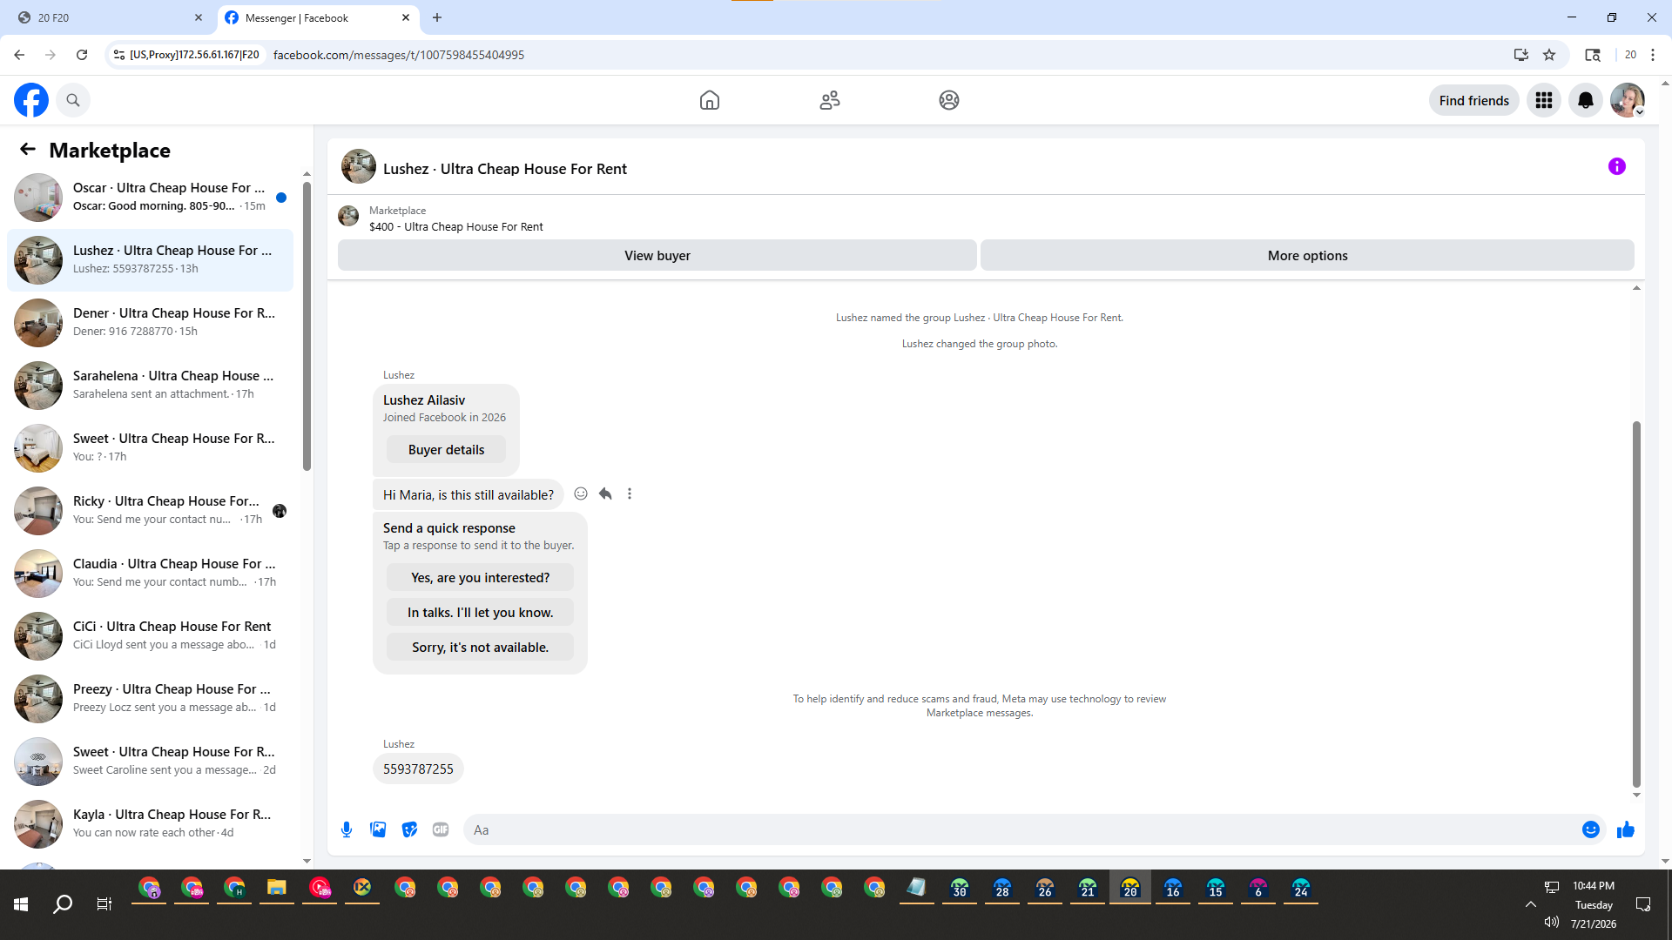The height and width of the screenshot is (940, 1672).
Task: Open the notifications bell
Action: point(1586,100)
